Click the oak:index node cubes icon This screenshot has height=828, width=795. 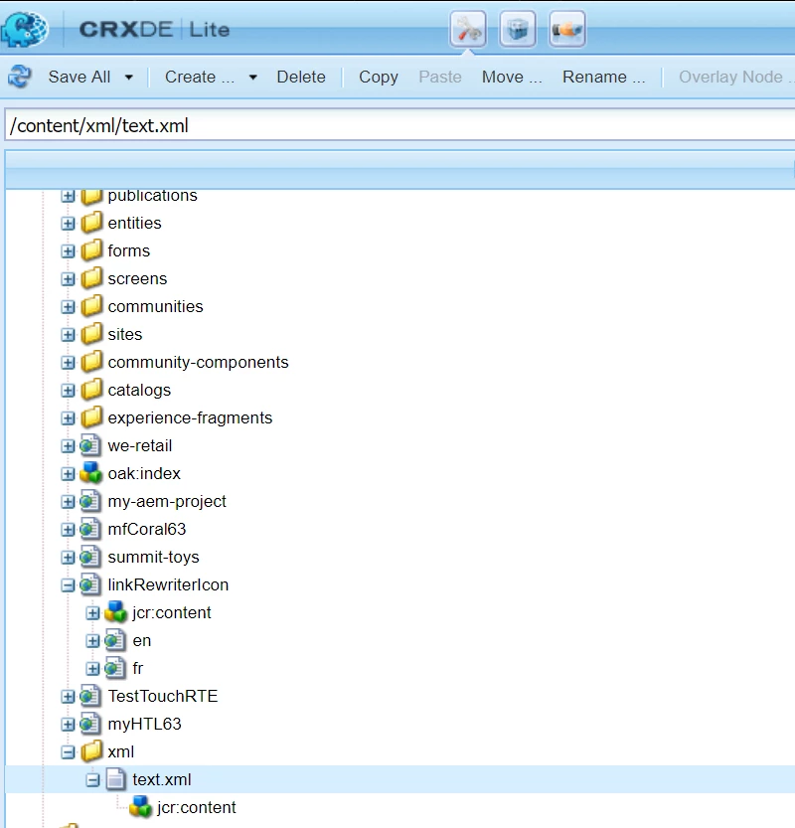tap(90, 473)
